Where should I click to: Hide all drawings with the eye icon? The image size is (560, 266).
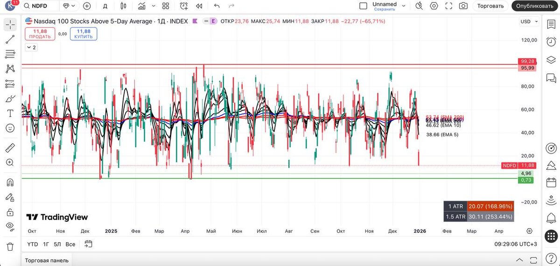[10, 226]
